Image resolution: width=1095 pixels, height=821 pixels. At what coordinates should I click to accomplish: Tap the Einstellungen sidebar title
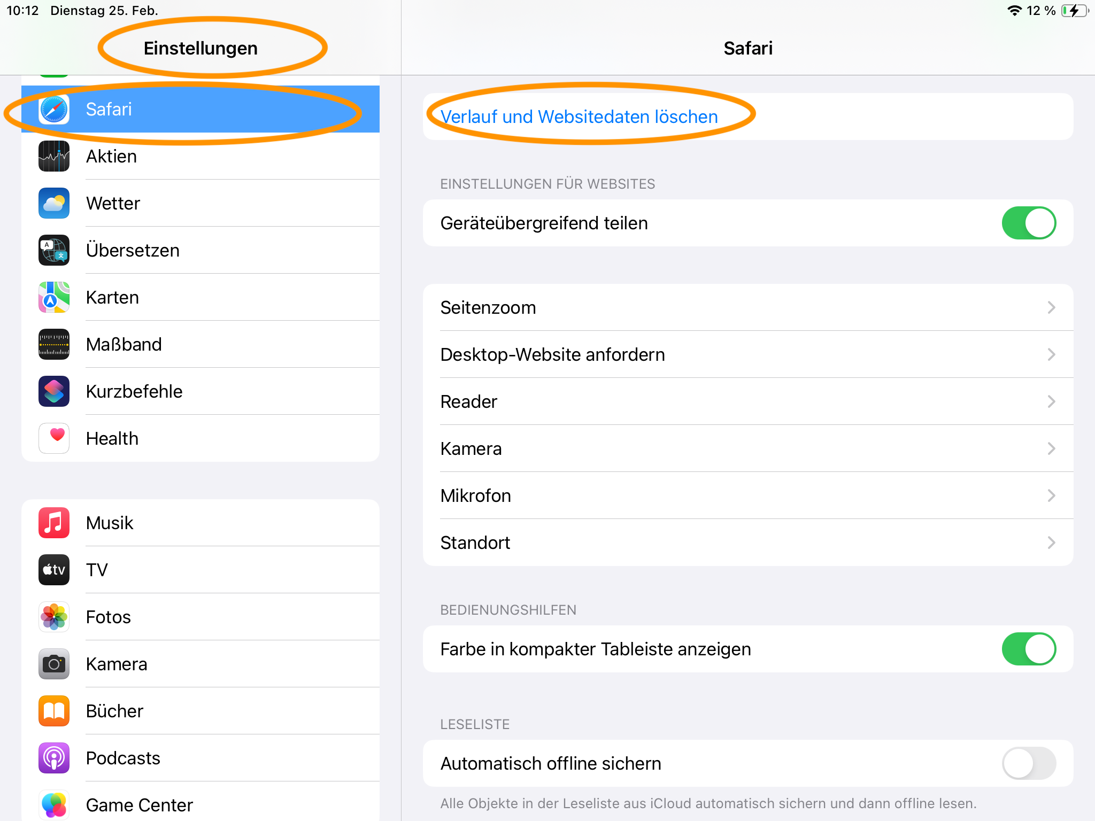201,48
